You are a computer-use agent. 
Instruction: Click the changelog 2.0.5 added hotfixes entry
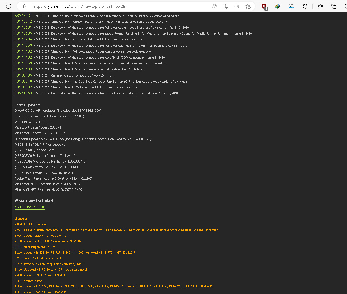(116, 230)
